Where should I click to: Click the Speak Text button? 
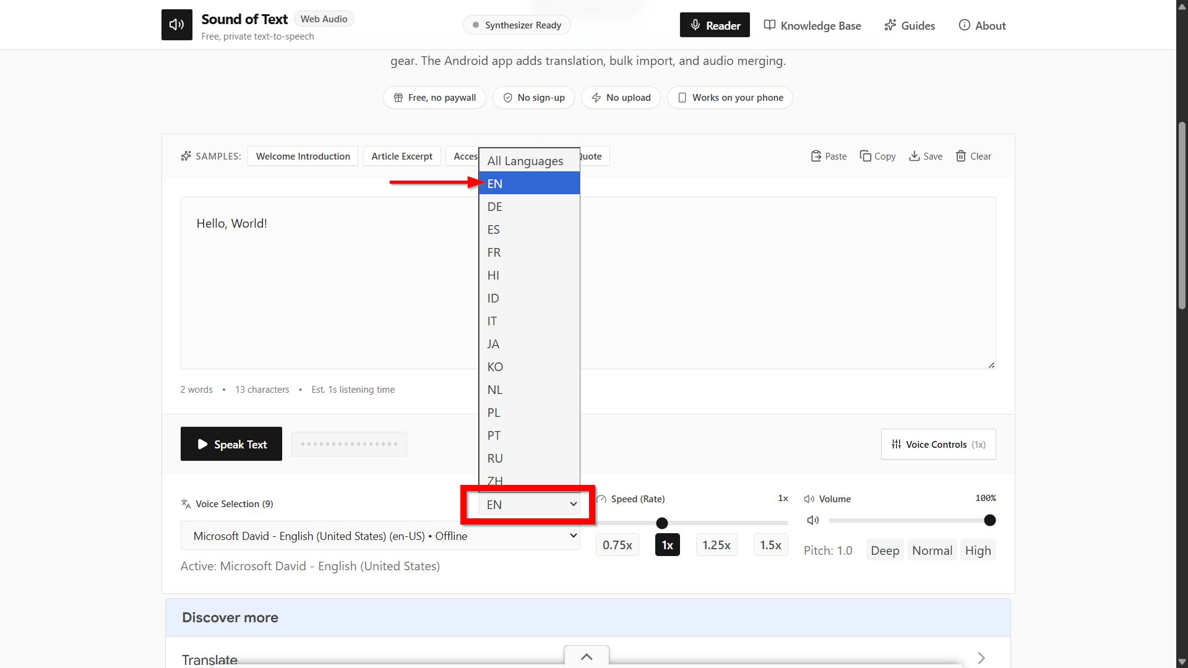point(231,444)
